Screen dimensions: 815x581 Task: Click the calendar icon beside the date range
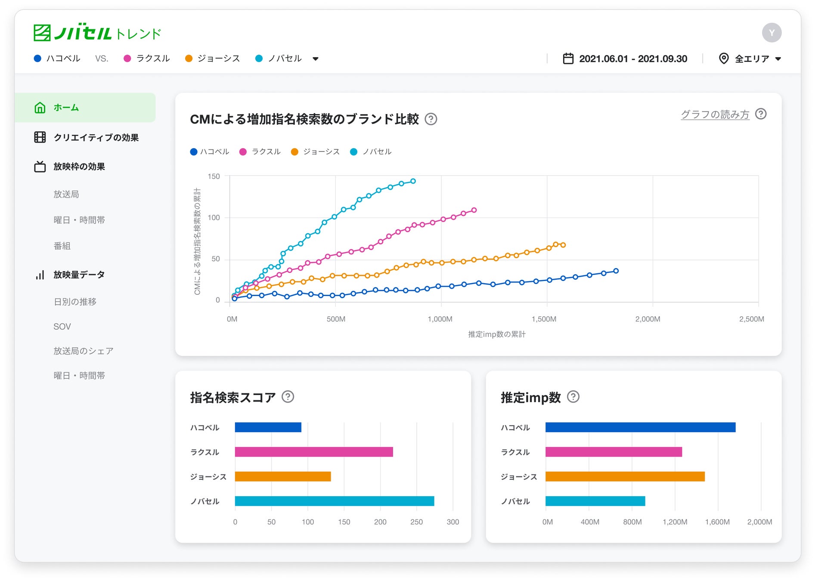pos(568,59)
